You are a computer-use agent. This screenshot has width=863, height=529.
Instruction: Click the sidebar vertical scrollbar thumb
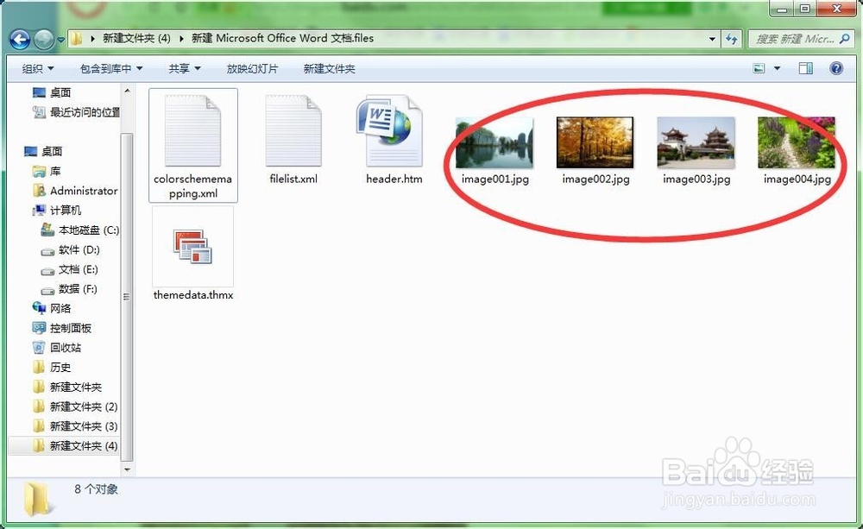[x=127, y=296]
